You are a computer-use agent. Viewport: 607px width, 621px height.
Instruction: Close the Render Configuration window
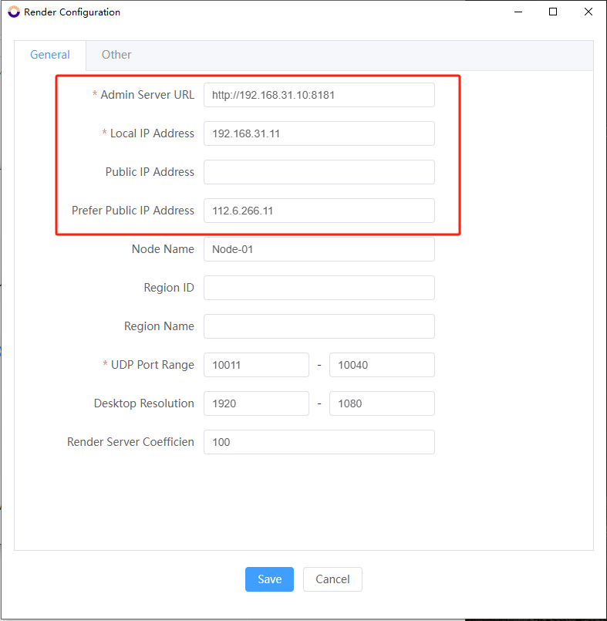tap(588, 12)
